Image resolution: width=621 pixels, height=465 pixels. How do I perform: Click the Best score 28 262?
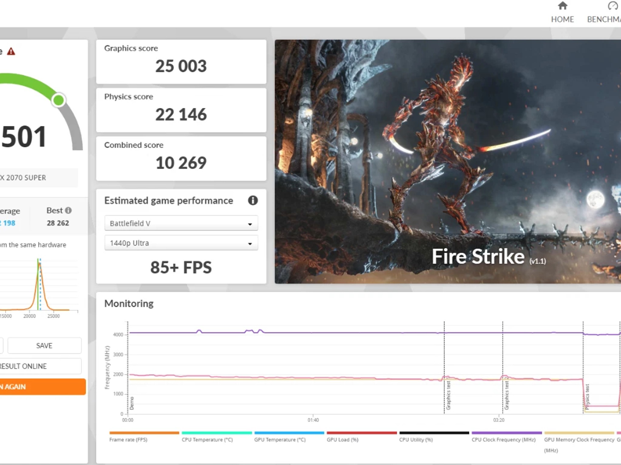click(58, 223)
